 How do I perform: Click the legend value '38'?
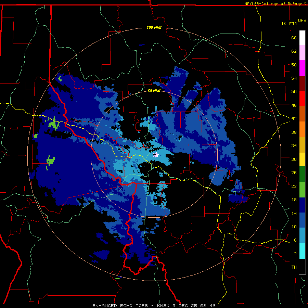[294, 132]
